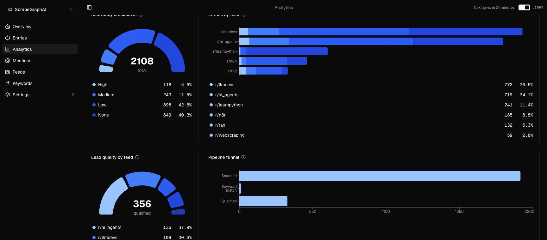This screenshot has height=240, width=547.
Task: Click the 356 qualified gauge value
Action: (x=142, y=204)
